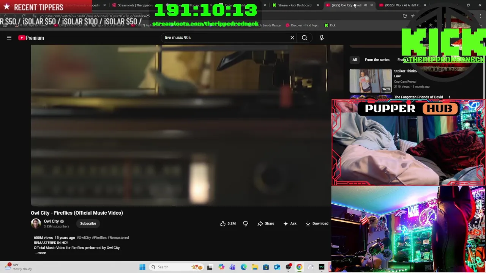Open options for Forgotten Friends of David video
This screenshot has width=486, height=273.
point(449,97)
